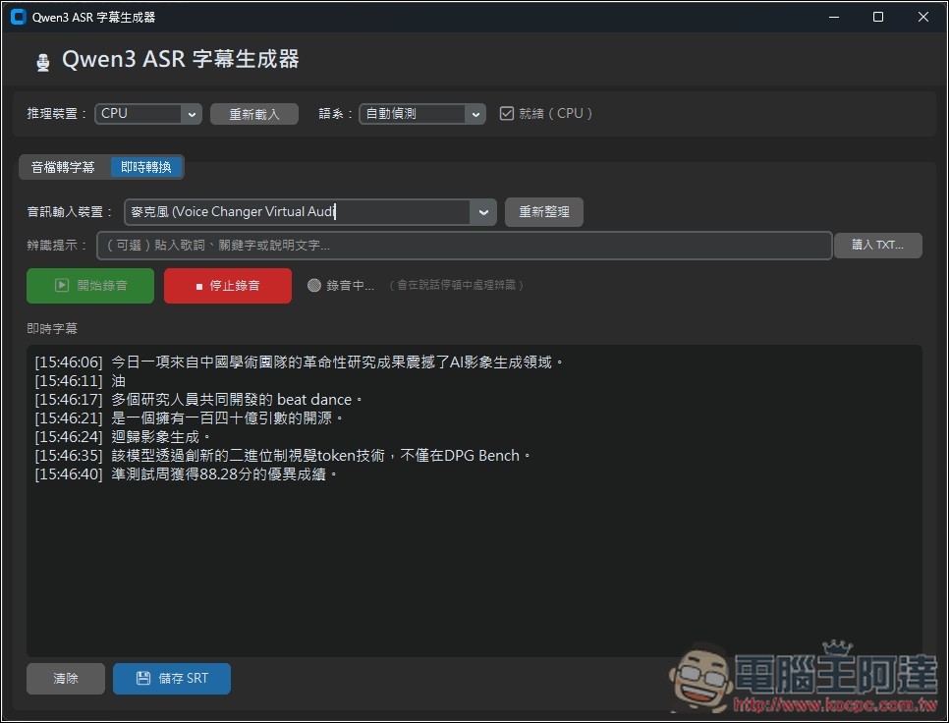This screenshot has height=723, width=949.
Task: Click the 錄音中... status text
Action: point(351,285)
